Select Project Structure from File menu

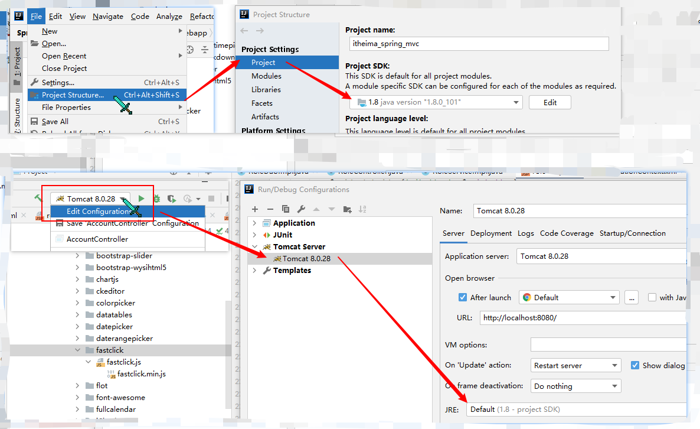pyautogui.click(x=73, y=95)
